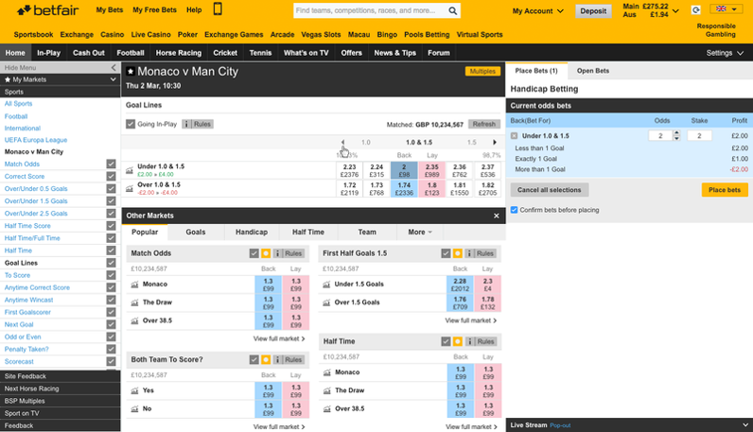Show previous goal line with left arrow
Image resolution: width=753 pixels, height=432 pixels.
pos(342,142)
